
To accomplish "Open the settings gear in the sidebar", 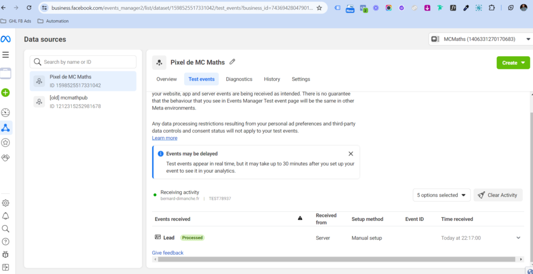I will [x=5, y=203].
